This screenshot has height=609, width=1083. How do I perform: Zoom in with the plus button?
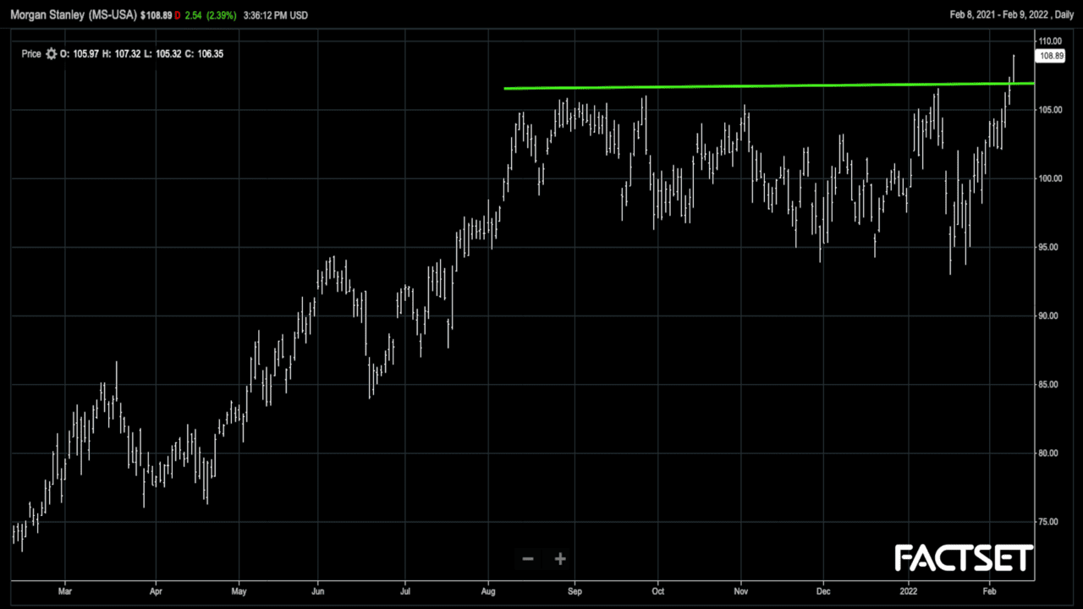[559, 558]
